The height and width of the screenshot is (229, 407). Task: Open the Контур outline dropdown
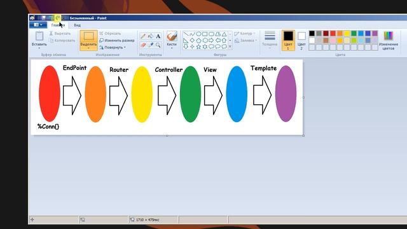245,34
